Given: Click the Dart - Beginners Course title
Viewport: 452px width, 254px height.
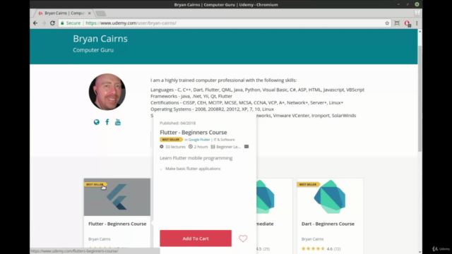Looking at the screenshot, I should click(328, 224).
